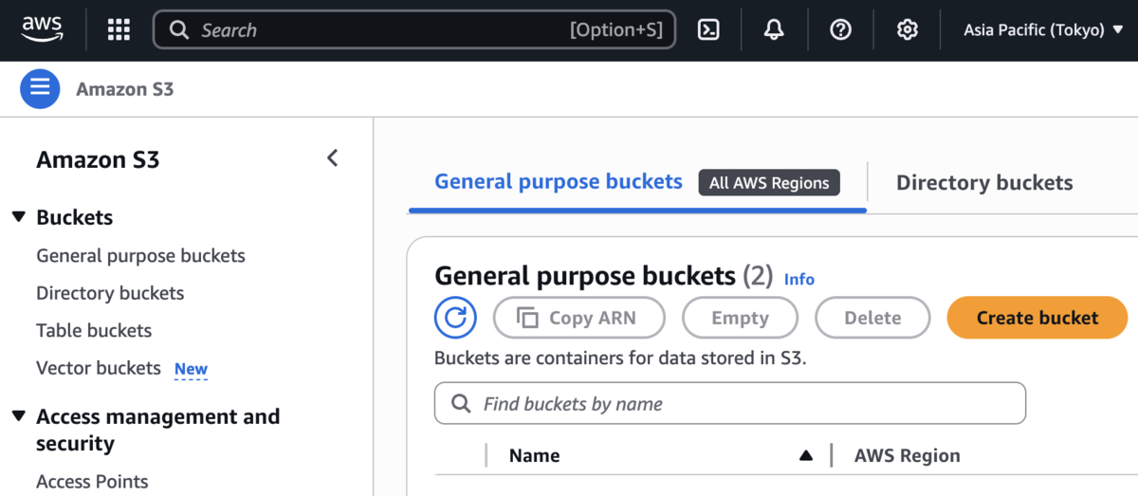Focus the top Search bar
This screenshot has height=496, width=1138.
click(x=414, y=30)
